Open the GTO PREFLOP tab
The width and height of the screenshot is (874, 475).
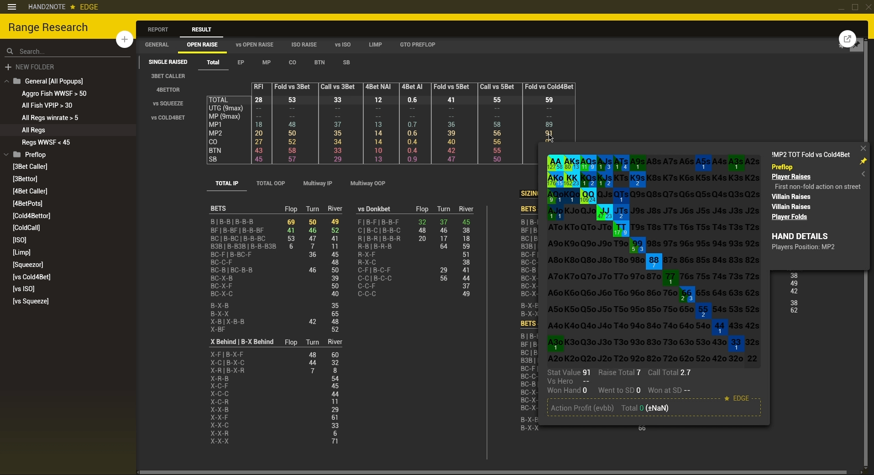[417, 45]
